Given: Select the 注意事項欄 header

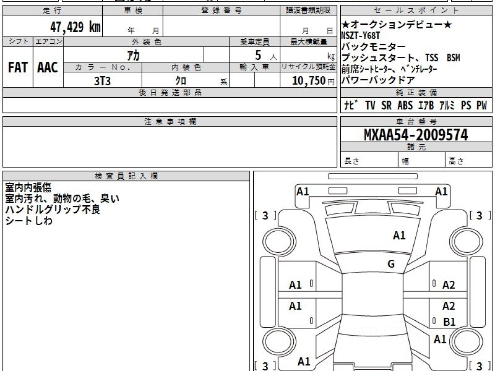Looking at the screenshot, I should click(170, 122).
